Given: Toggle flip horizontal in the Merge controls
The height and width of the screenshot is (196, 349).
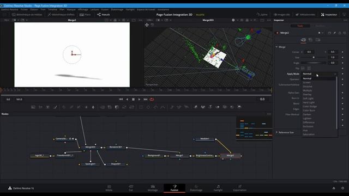Looking at the screenshot, I should pos(303,68).
